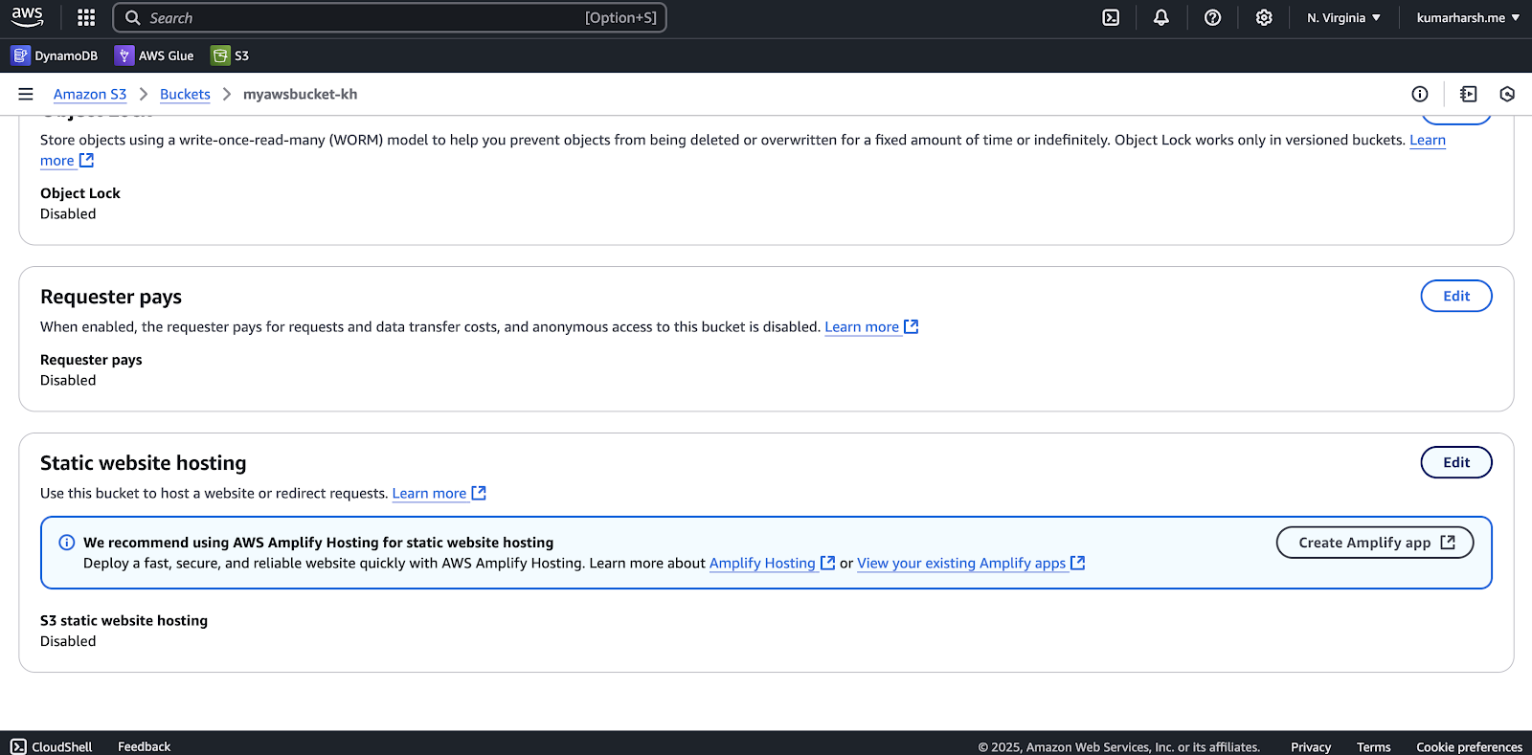Open View your existing Amplify apps
Screen dimensions: 1532x755
971,564
